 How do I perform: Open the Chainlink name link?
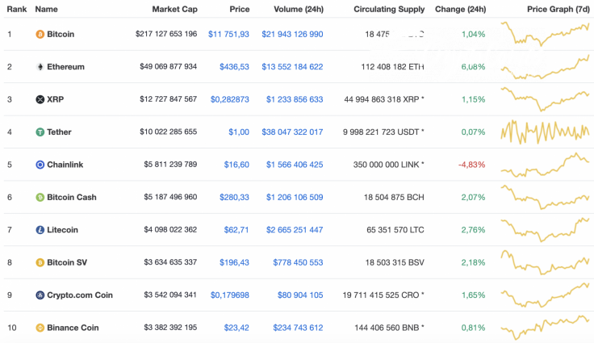coord(65,165)
